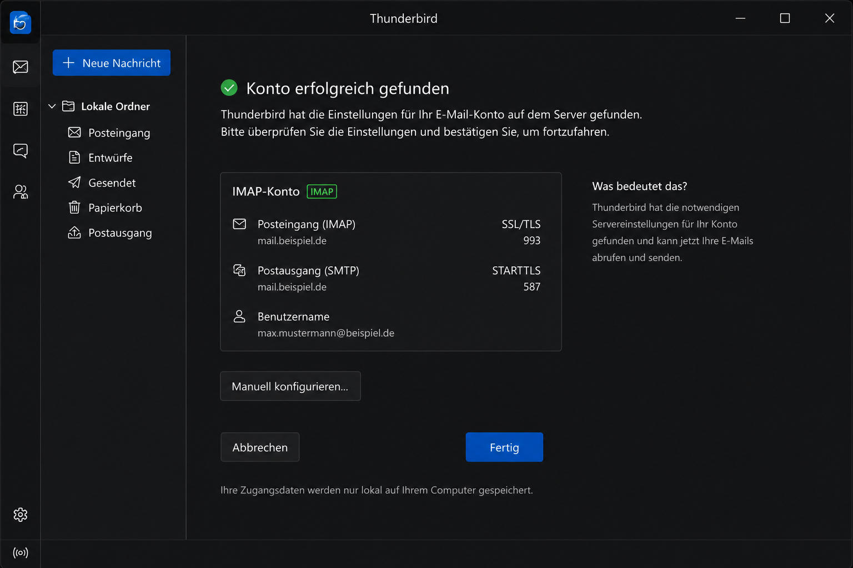Click 'Ihre Zugangsdaten werden nur lokal' note
Screen dimensions: 853x568
tap(377, 490)
